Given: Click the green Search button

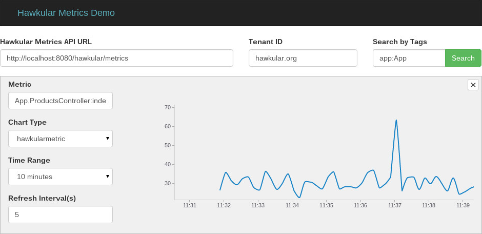Looking at the screenshot, I should pos(463,58).
